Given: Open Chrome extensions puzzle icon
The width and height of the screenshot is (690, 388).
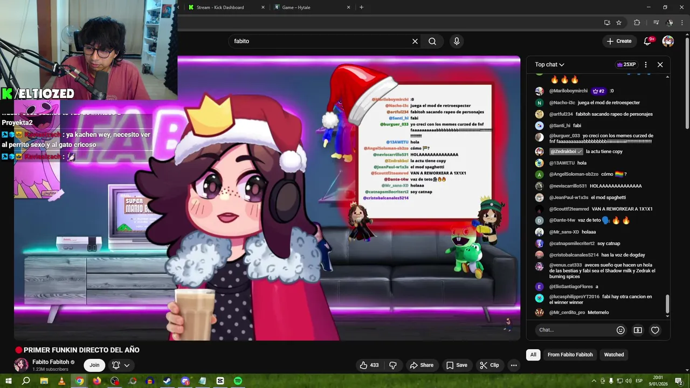Looking at the screenshot, I should pyautogui.click(x=637, y=23).
